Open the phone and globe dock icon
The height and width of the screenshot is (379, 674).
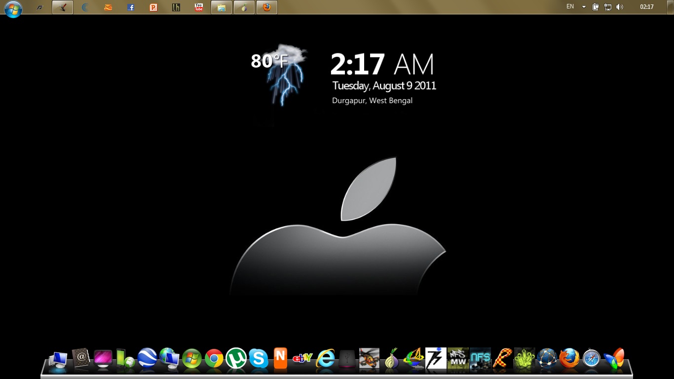(125, 359)
